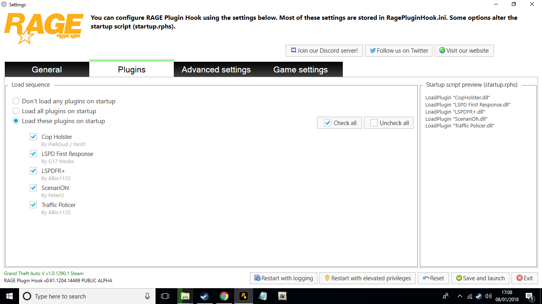Click the line LoadPlugin "LSPDFR+.dll"
Image resolution: width=542 pixels, height=304 pixels.
[x=455, y=112]
